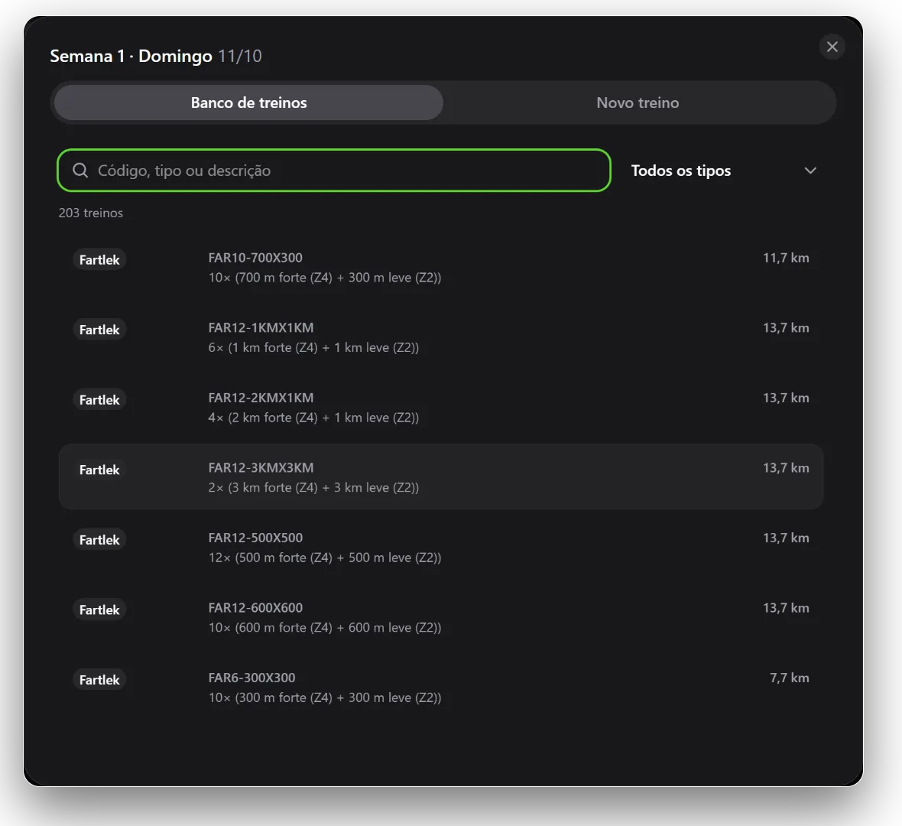Click the Fartlek tag on FAR12-500X500 row

tap(99, 540)
